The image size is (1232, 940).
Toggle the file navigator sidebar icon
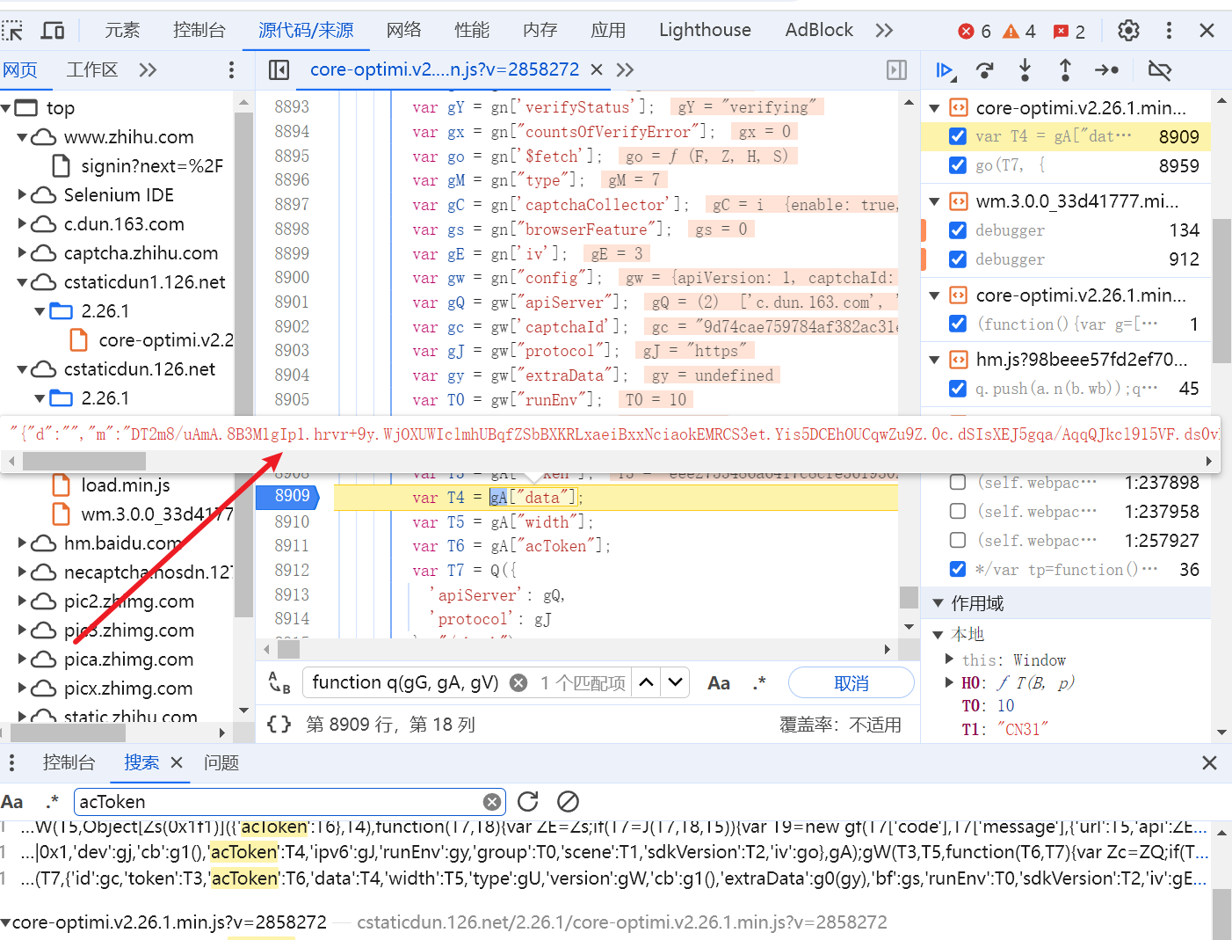tap(279, 69)
